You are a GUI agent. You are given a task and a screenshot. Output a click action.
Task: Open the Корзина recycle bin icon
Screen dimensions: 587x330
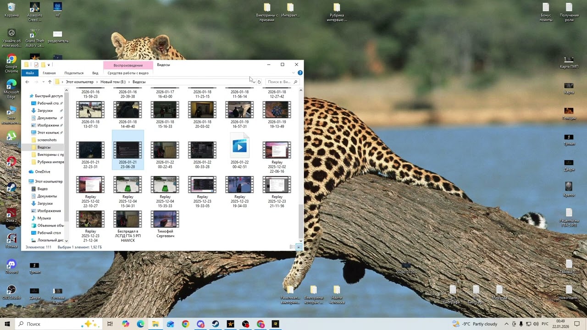11,10
